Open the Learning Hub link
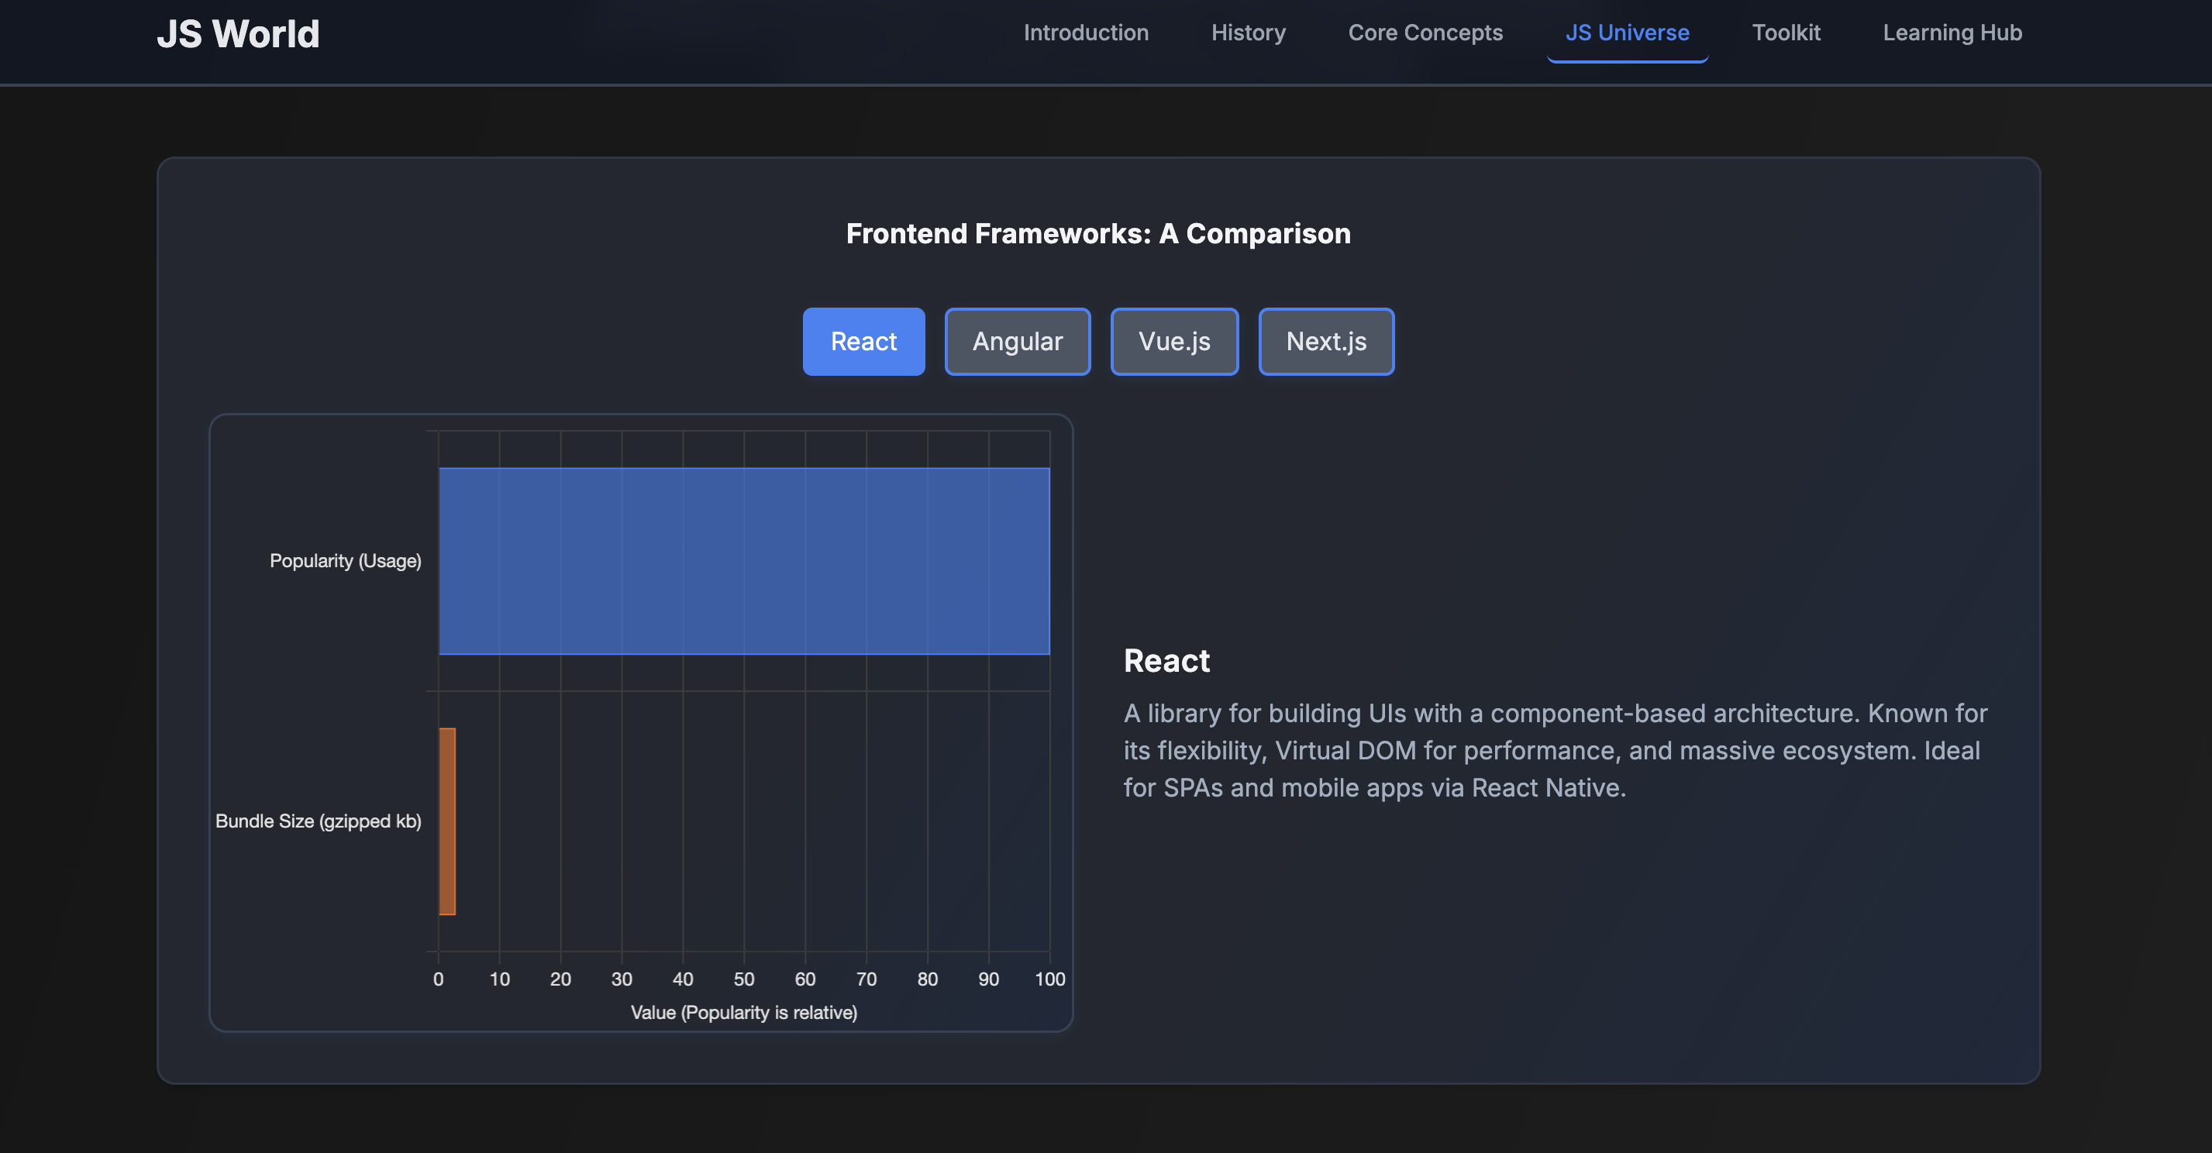 [1952, 33]
